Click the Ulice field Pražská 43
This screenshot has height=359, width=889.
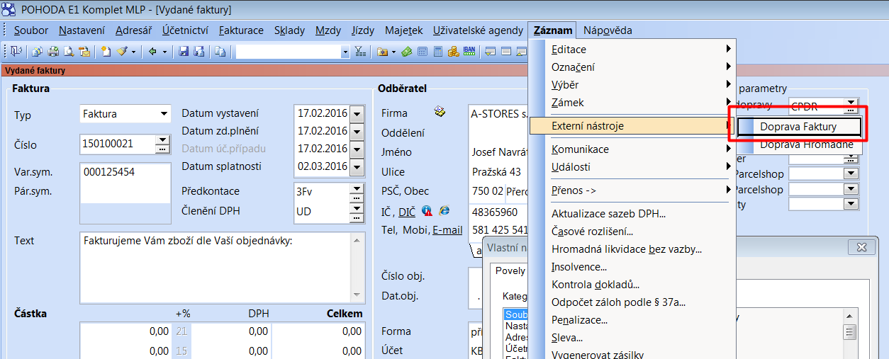[498, 172]
